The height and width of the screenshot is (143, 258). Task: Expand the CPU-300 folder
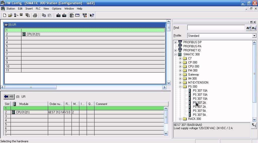pos(180,66)
